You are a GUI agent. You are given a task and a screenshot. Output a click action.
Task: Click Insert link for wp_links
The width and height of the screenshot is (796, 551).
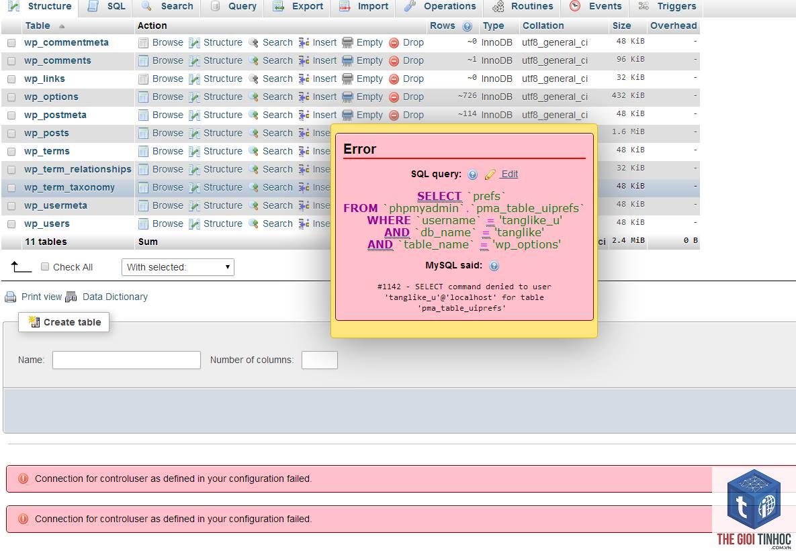click(x=324, y=79)
